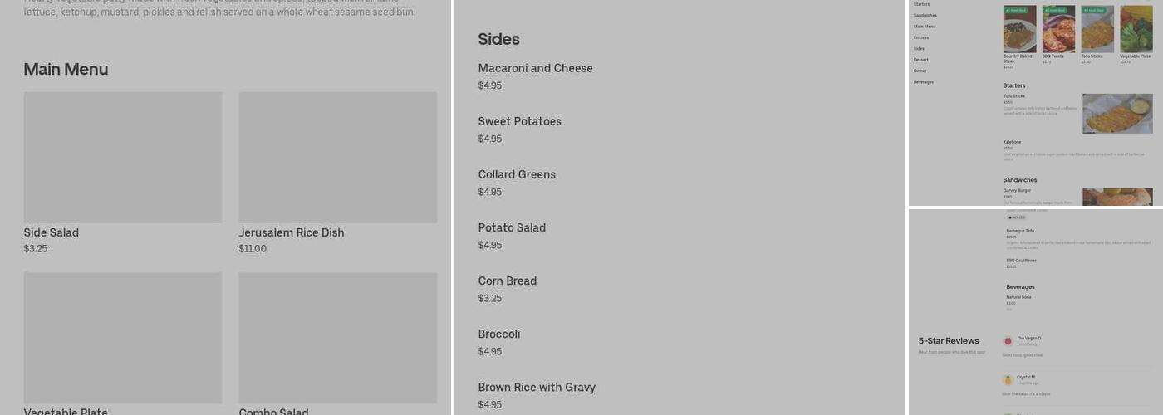Choose Natural Soda under Beverages

[x=1018, y=297]
